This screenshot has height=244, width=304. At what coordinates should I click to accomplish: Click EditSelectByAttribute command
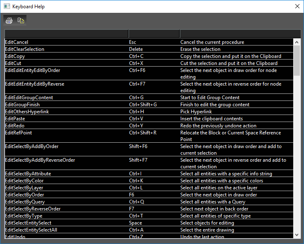click(x=28, y=174)
